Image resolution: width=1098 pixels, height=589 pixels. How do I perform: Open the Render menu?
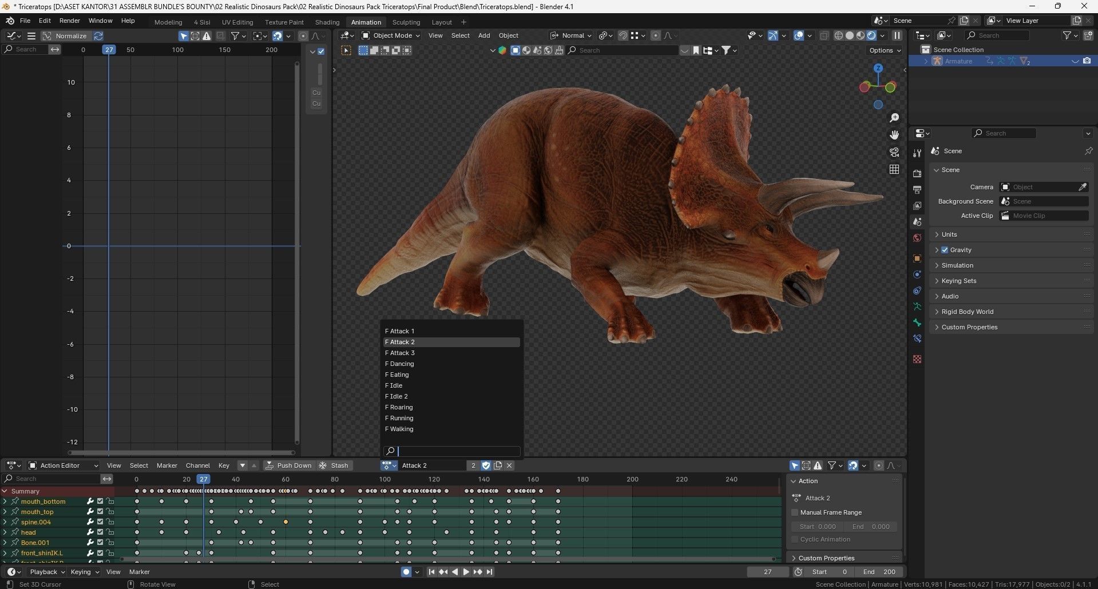[x=70, y=21]
